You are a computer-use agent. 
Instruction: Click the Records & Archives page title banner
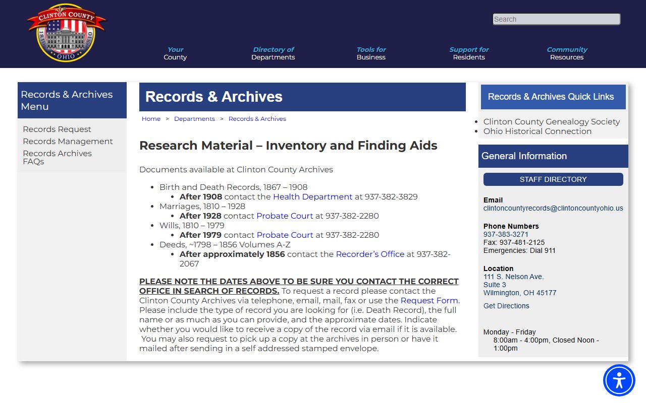pyautogui.click(x=302, y=97)
